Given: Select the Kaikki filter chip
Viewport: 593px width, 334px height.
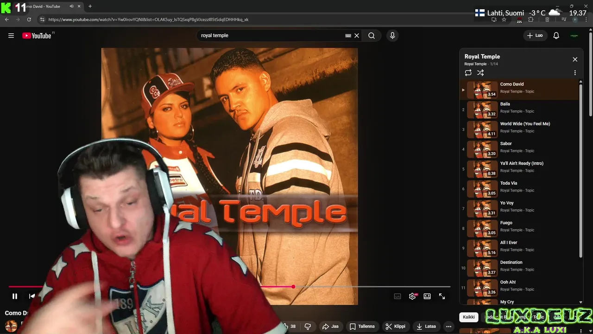Looking at the screenshot, I should [469, 317].
